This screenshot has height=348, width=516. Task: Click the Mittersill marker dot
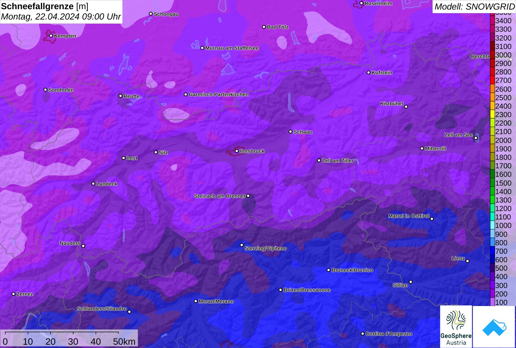(x=422, y=148)
